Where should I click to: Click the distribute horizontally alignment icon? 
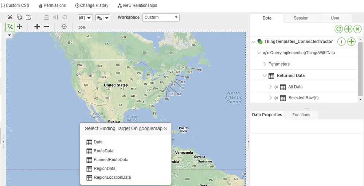tap(55, 17)
